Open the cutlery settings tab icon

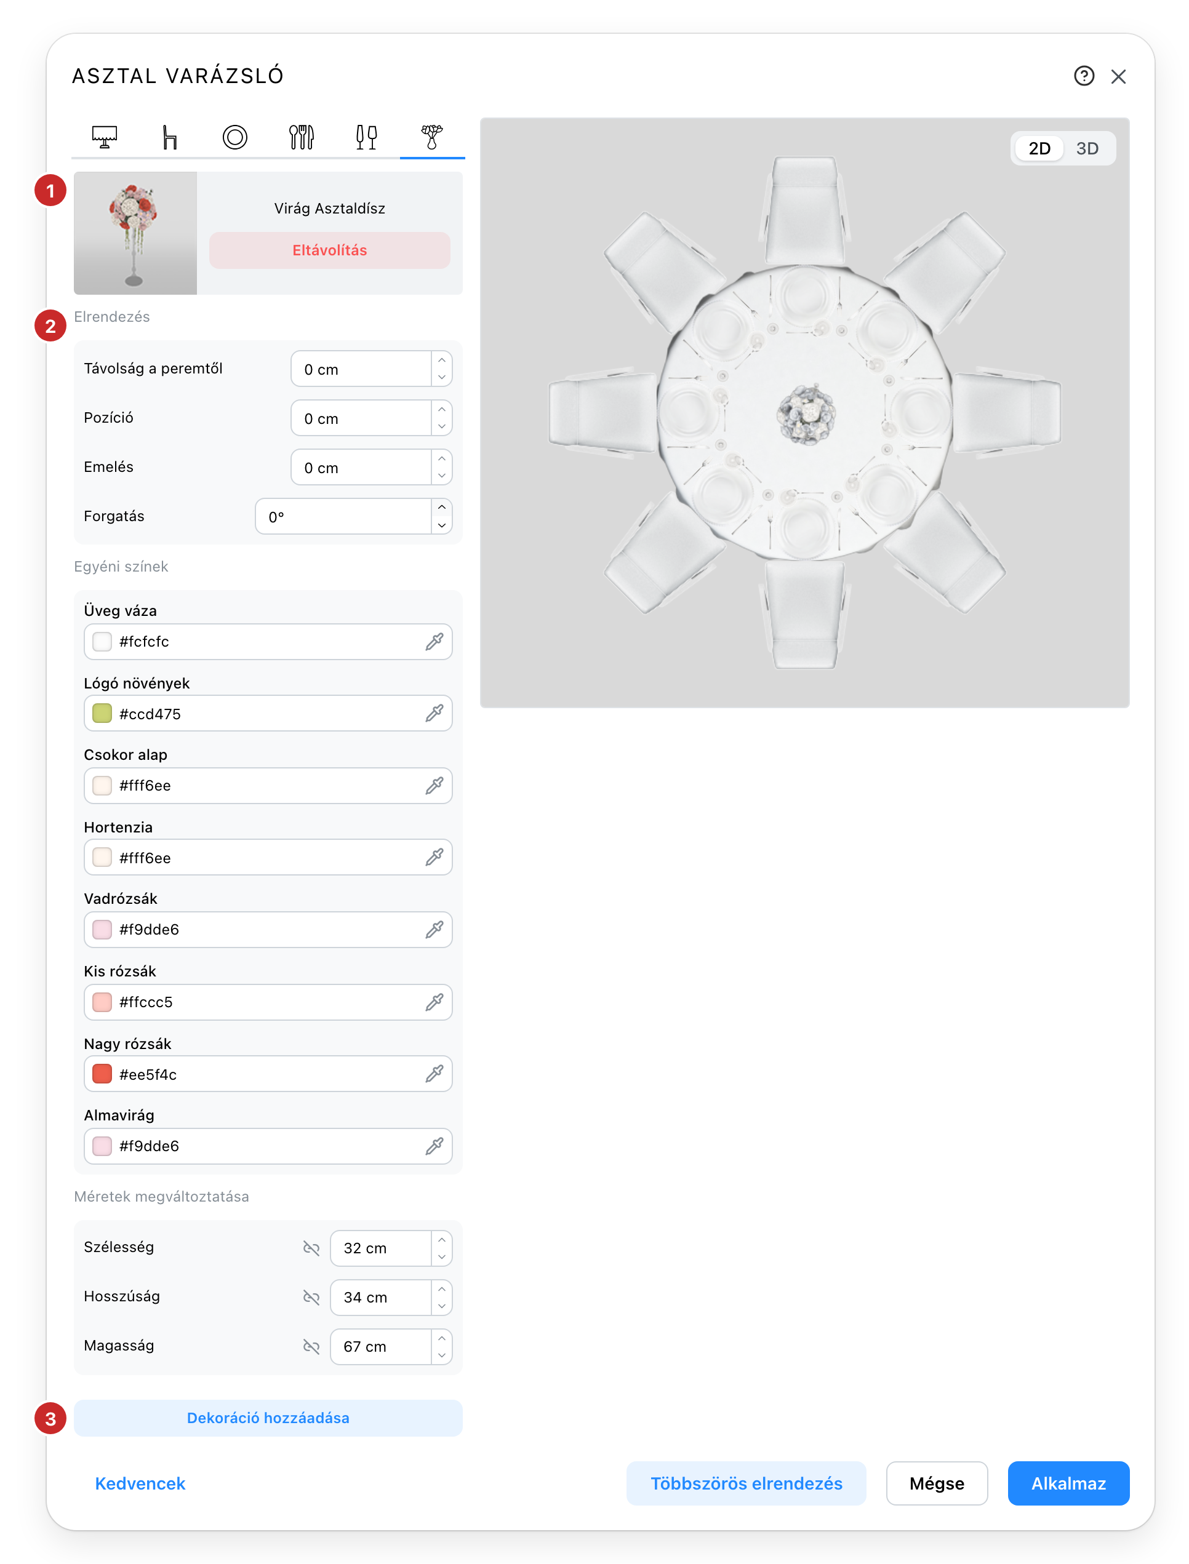(301, 137)
